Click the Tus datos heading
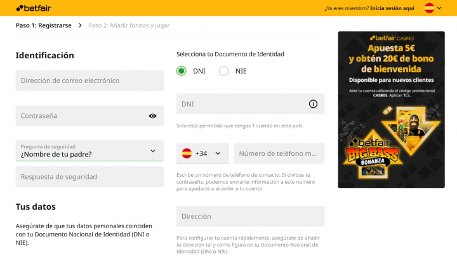This screenshot has width=457, height=258. tap(36, 207)
